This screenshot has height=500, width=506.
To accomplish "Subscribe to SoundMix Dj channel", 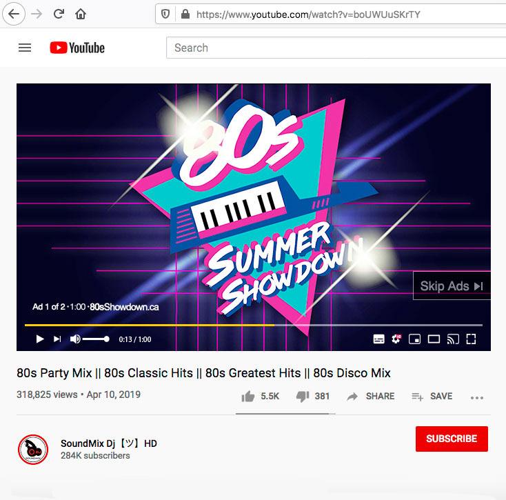I will coord(452,439).
